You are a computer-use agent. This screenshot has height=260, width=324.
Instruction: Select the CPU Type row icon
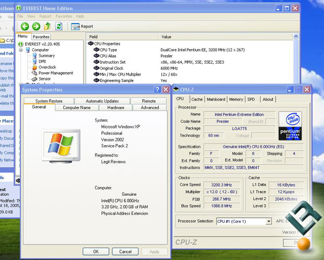(96, 50)
